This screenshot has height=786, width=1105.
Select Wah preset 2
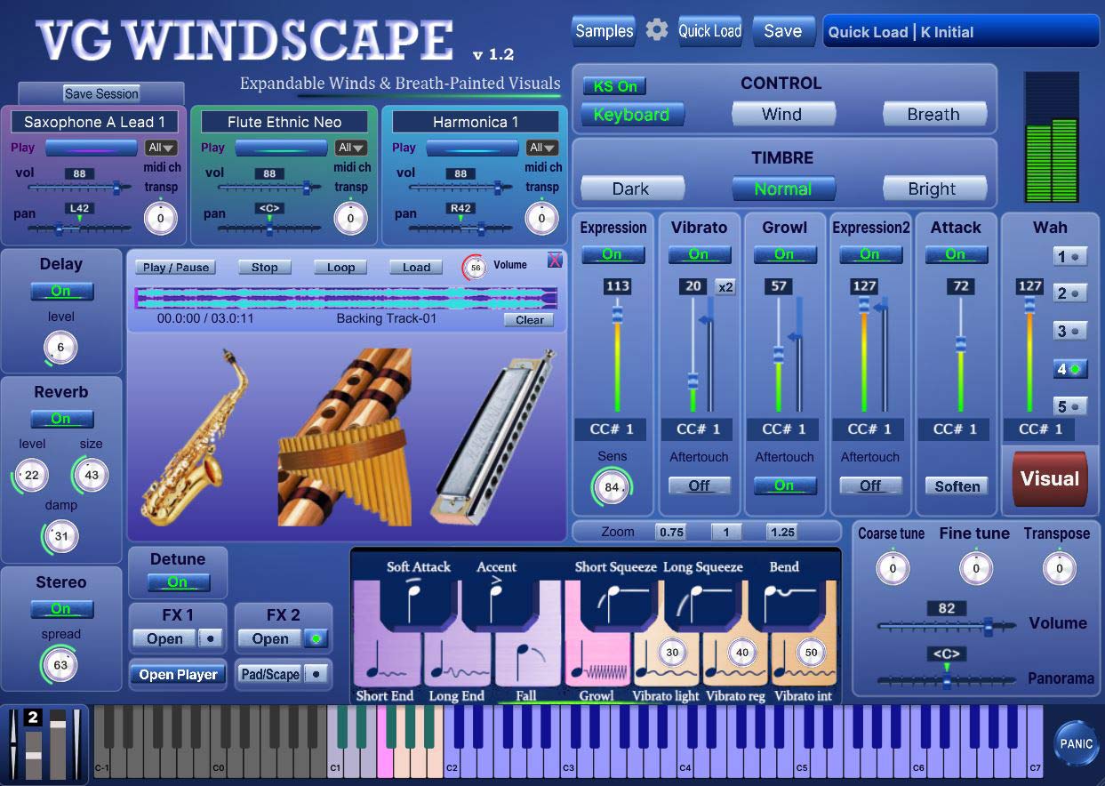(x=1069, y=293)
